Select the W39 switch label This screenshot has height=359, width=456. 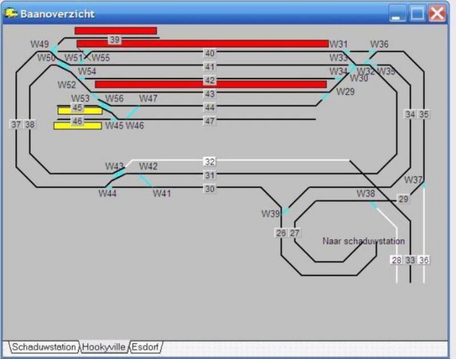click(x=270, y=214)
